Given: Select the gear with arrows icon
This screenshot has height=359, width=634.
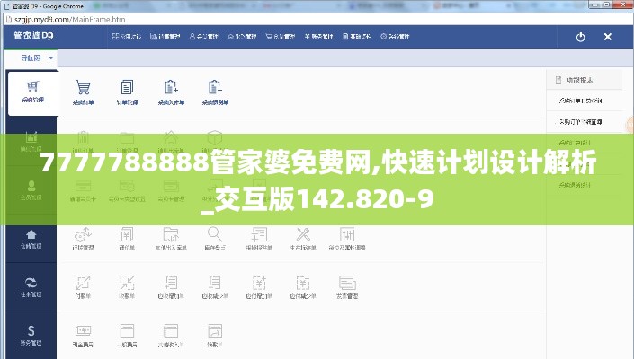Looking at the screenshot, I should (x=83, y=234).
